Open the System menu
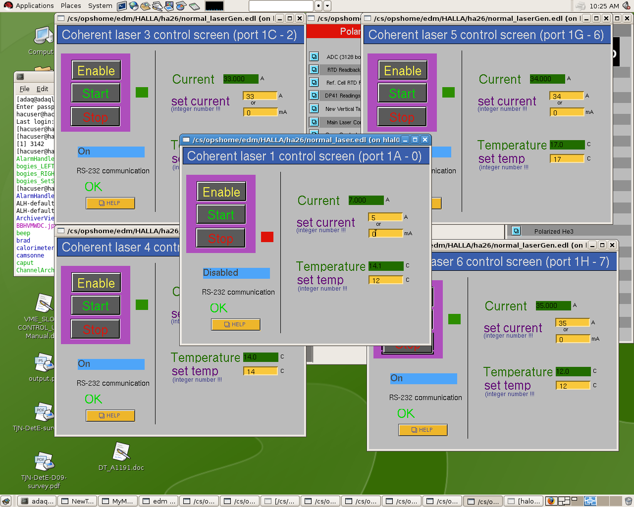This screenshot has width=634, height=507. click(100, 6)
